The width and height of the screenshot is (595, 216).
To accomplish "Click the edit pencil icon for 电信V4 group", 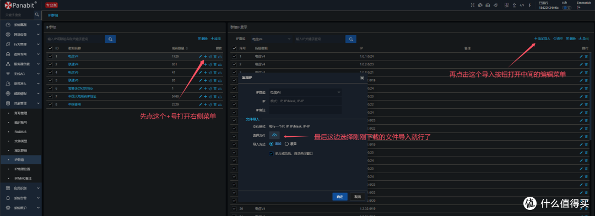I will [x=201, y=57].
